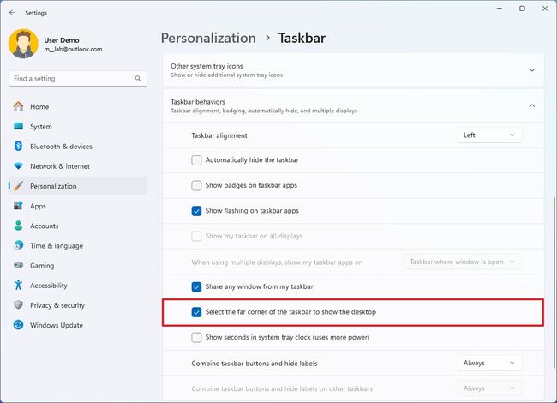Open Combine taskbar buttons Always dropdown
The image size is (557, 403).
[x=490, y=363]
